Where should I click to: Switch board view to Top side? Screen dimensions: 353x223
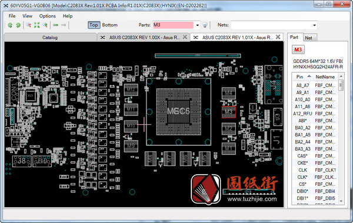click(94, 25)
